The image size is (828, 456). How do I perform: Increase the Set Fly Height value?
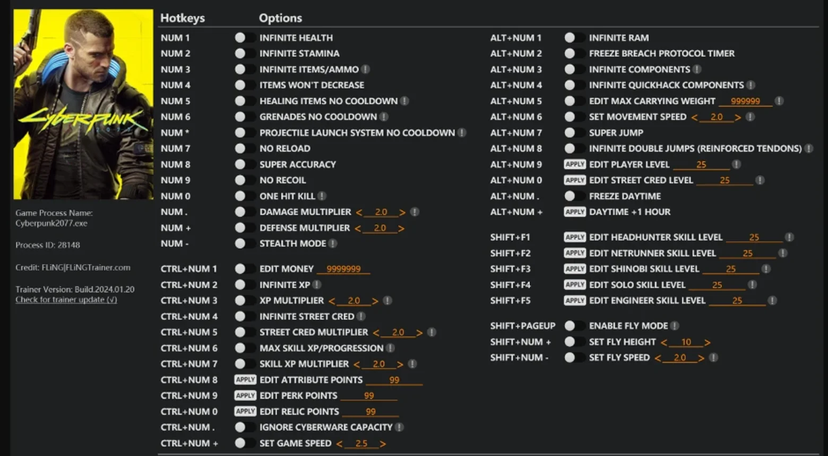pos(707,343)
